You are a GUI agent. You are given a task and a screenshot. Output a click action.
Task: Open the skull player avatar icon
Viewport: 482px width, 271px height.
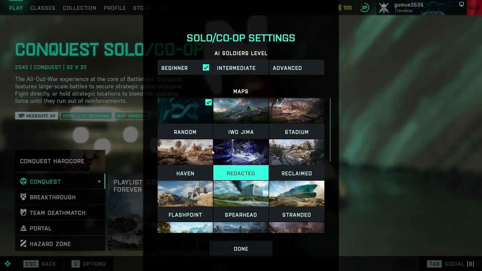(x=384, y=8)
